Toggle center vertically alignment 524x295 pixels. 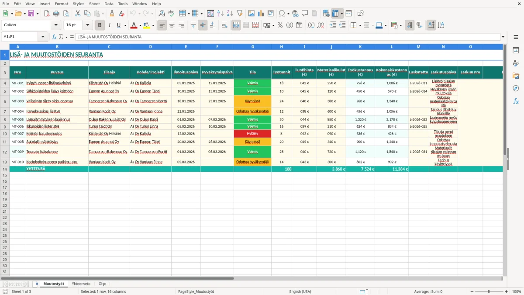pyautogui.click(x=203, y=25)
